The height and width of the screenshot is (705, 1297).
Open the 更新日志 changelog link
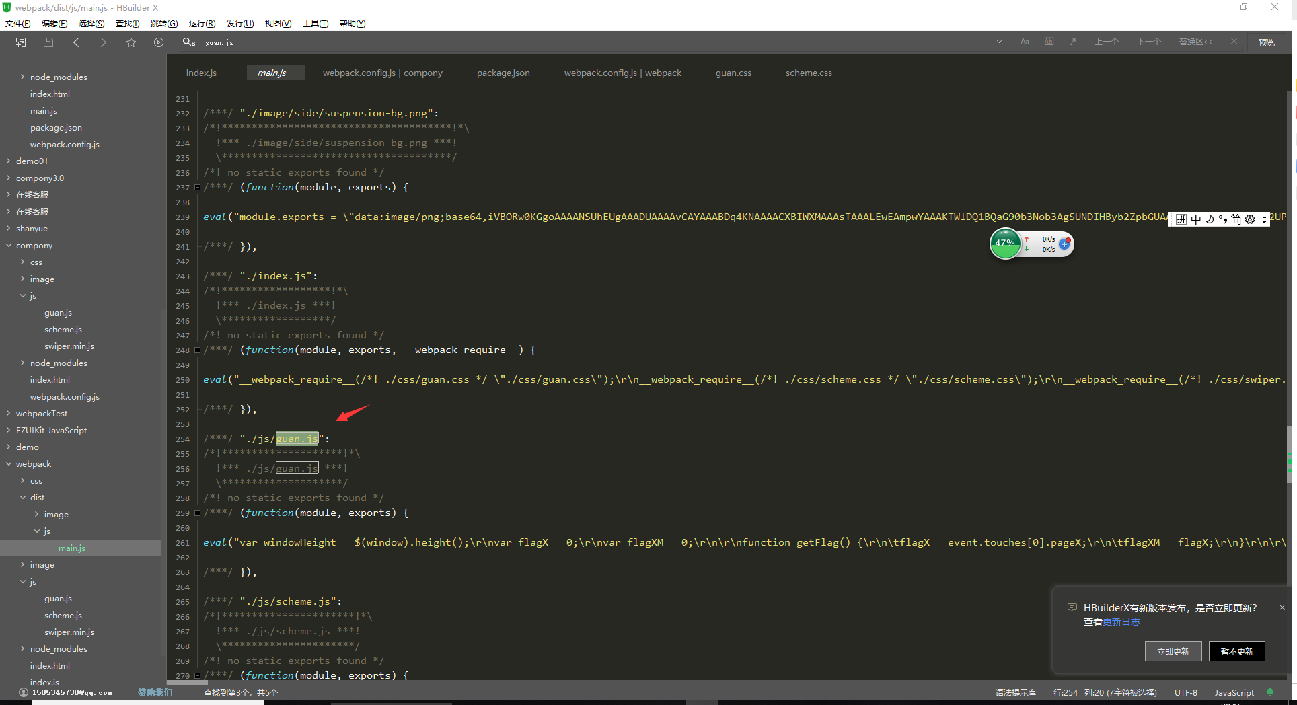pyautogui.click(x=1121, y=622)
